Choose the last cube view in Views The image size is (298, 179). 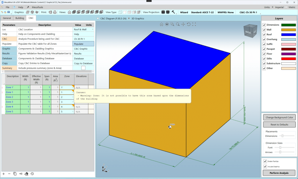[101, 12]
